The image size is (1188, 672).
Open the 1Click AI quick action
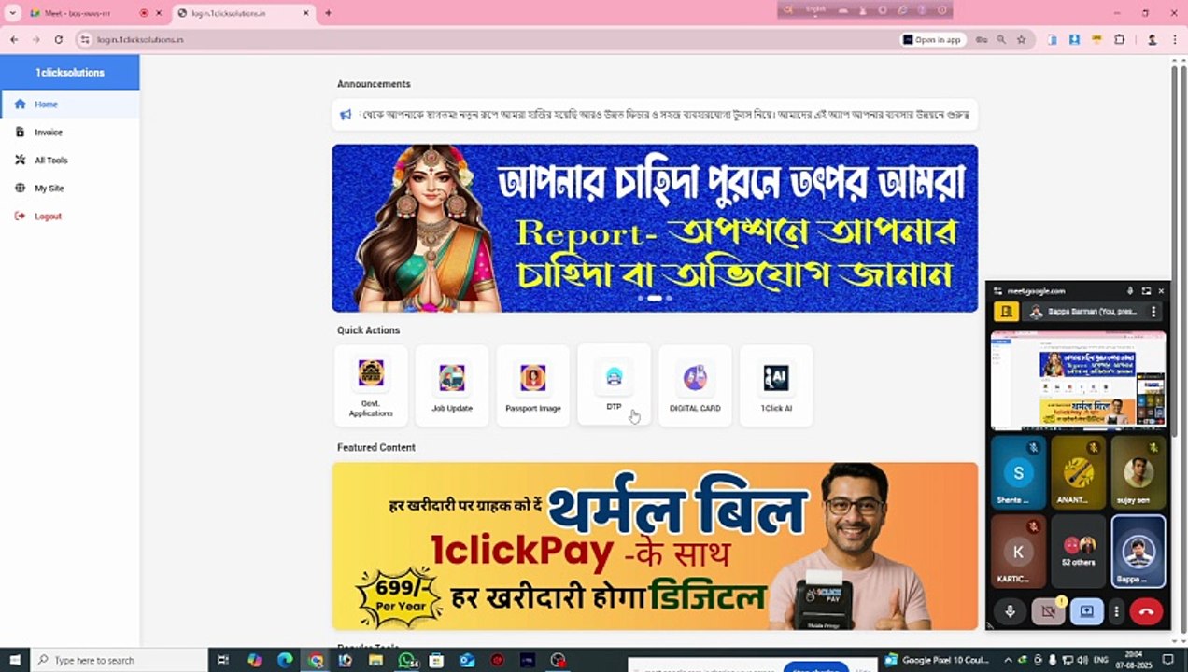tap(776, 385)
